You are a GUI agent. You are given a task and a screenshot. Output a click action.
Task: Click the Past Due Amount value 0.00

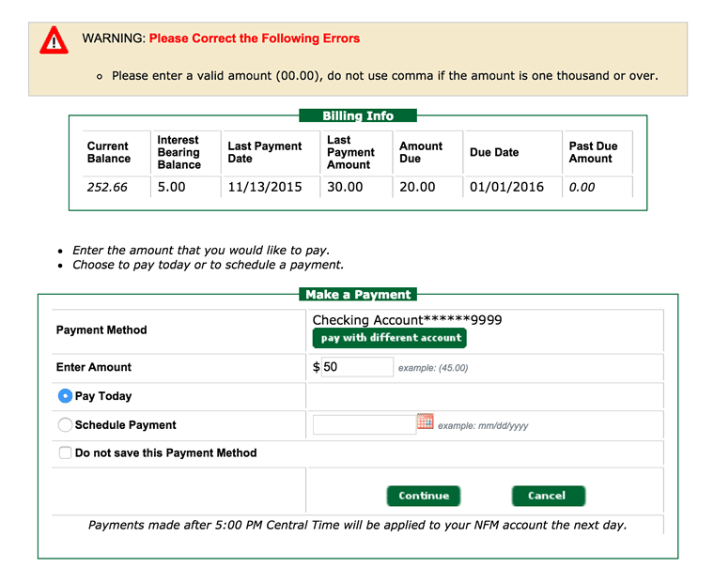click(582, 187)
